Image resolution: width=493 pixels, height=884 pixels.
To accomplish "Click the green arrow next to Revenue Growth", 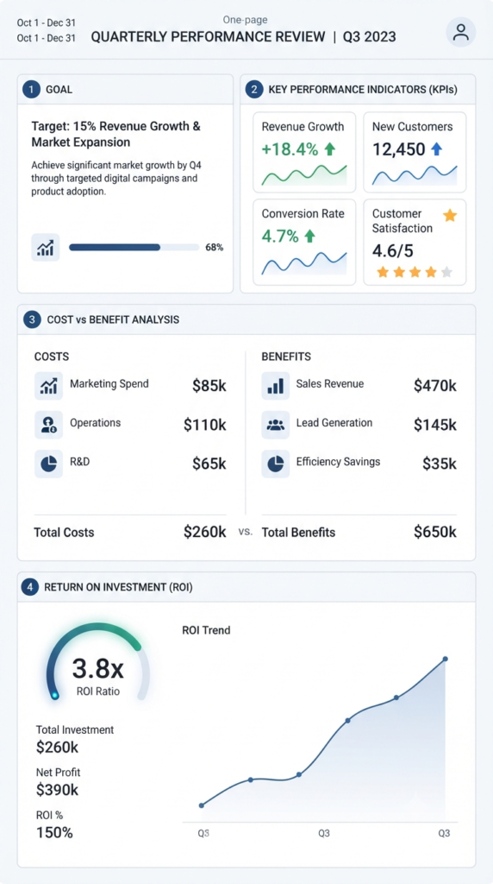I will tap(330, 149).
